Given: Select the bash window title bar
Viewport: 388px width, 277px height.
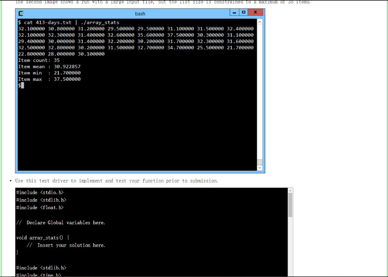Looking at the screenshot, I should tap(140, 13).
